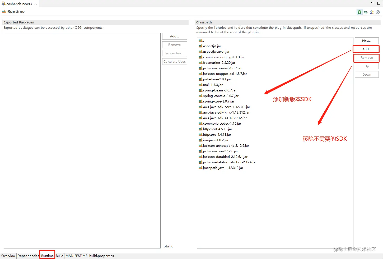
Task: Close the cosbench-news3 editor tab
Action: (35, 4)
